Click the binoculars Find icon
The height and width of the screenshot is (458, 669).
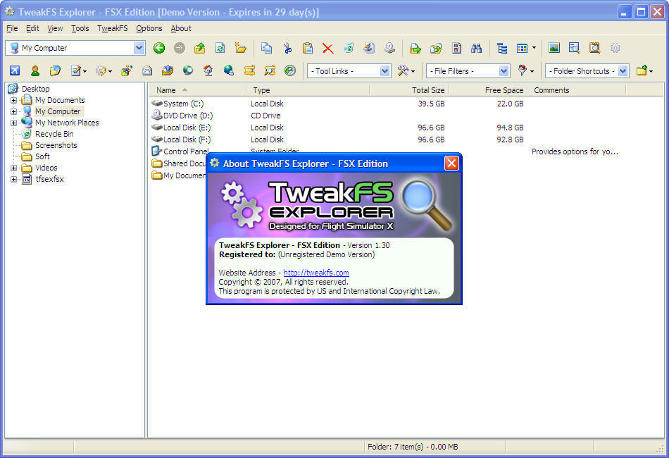477,48
